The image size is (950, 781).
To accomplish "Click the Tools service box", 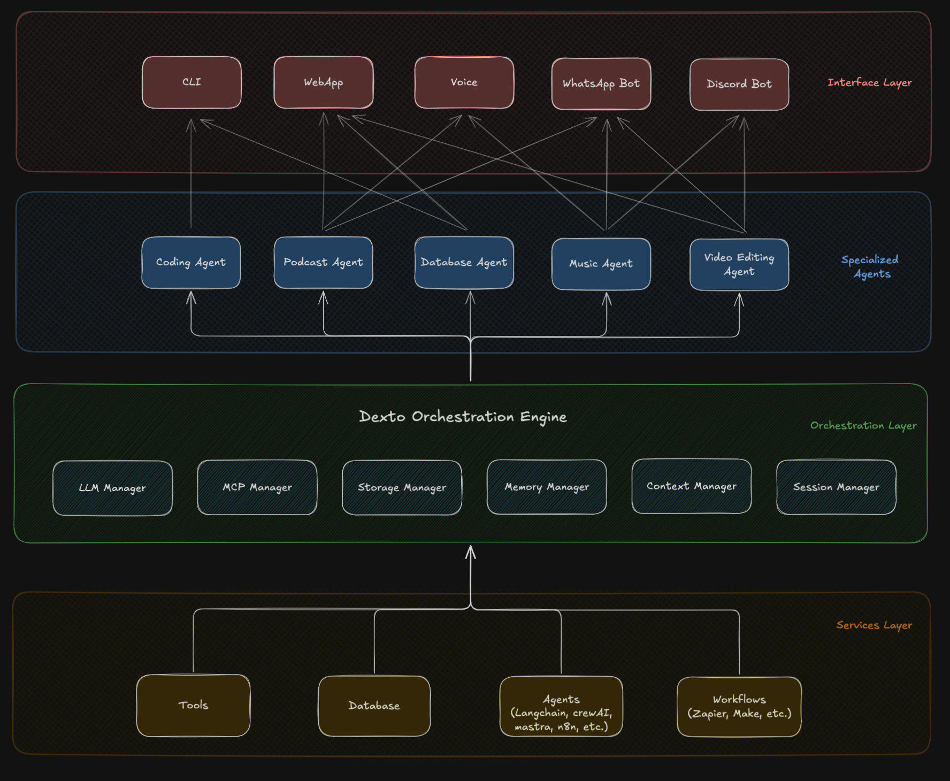I will 193,705.
